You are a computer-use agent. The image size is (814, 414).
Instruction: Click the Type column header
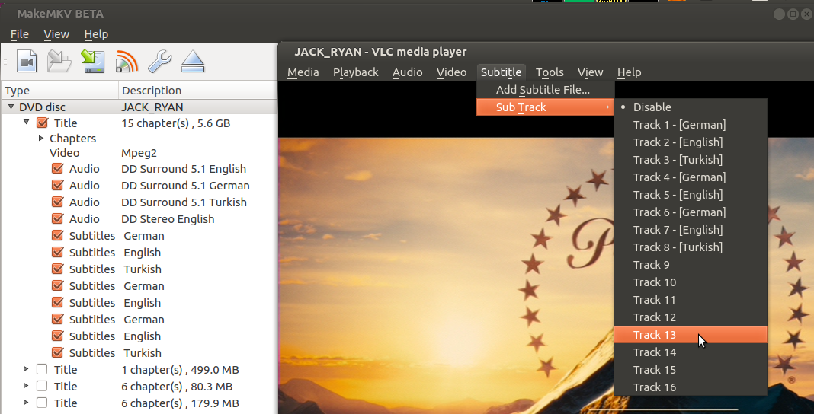point(59,91)
